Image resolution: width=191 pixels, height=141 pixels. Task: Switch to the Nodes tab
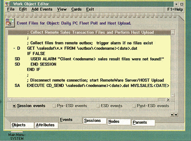119,121
